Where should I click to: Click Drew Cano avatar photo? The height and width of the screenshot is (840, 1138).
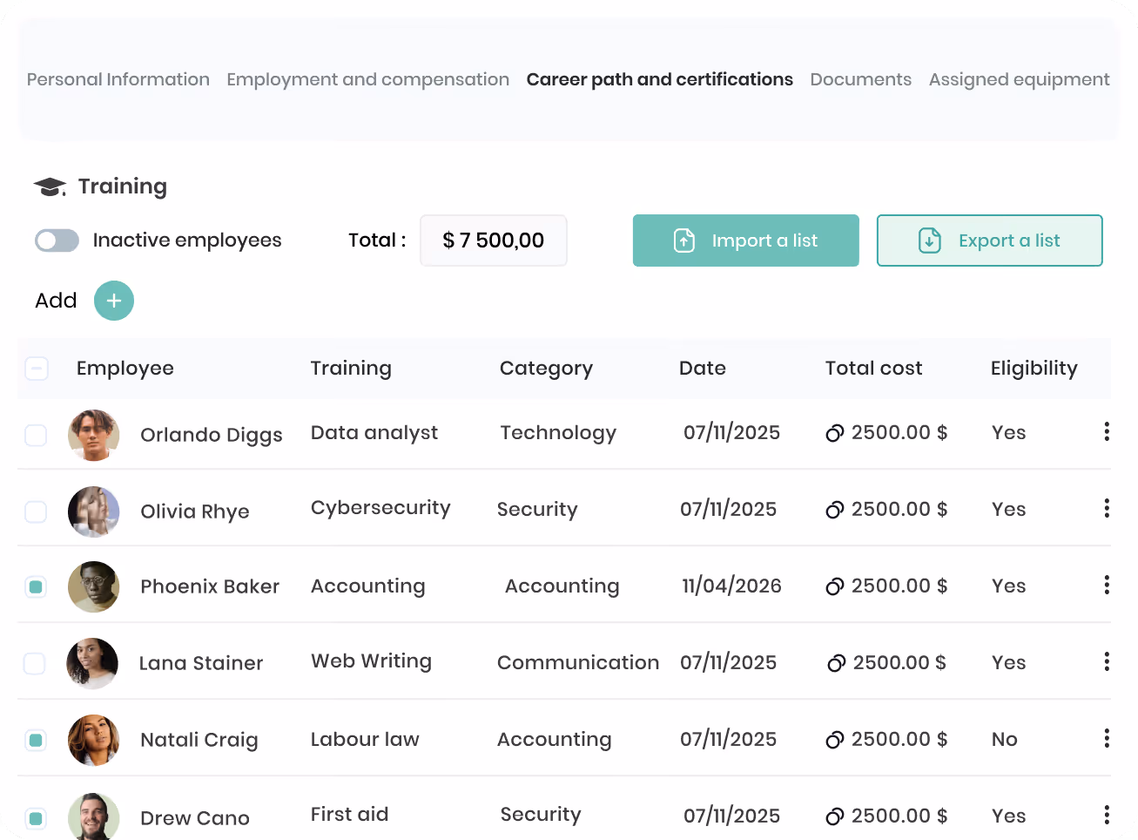point(94,817)
